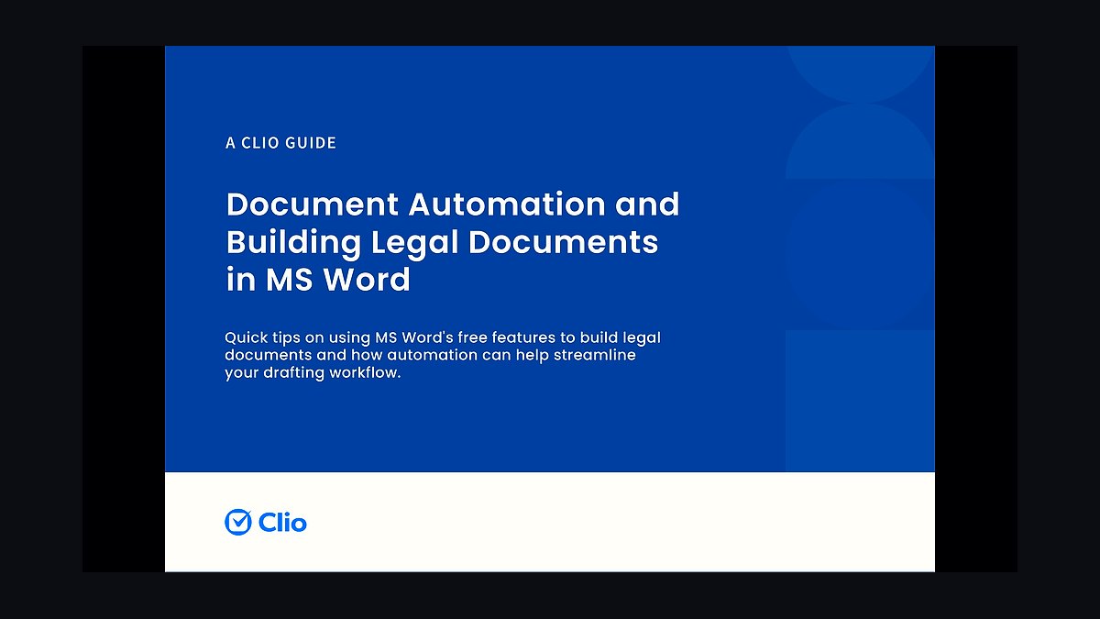Click the "Clio" wordmark beside the logo
1100x619 pixels.
(282, 523)
